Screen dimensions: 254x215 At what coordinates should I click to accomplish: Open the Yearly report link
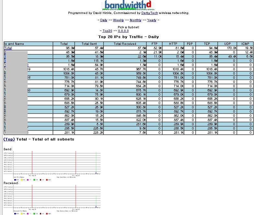[151, 20]
